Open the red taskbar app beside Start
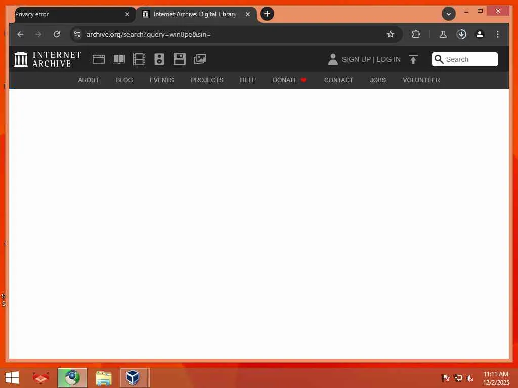 coord(40,378)
